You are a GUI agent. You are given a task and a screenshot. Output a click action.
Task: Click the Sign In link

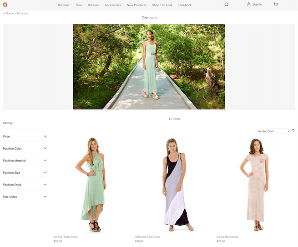257,5
